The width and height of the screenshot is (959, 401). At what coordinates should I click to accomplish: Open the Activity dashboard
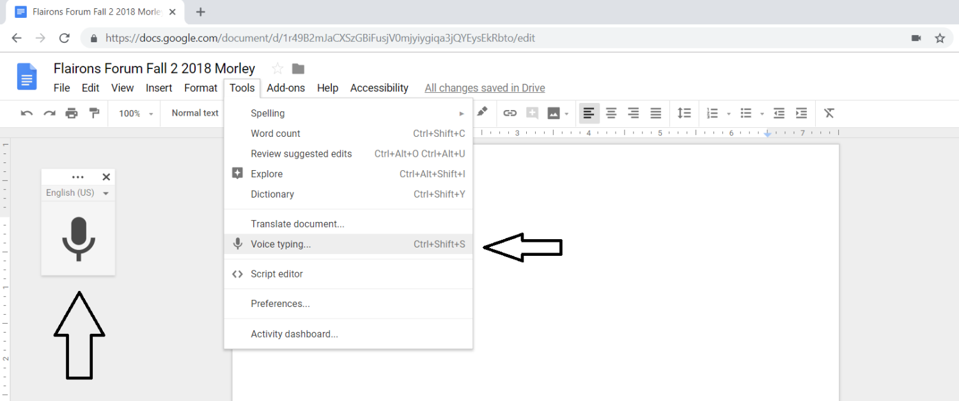point(348,334)
